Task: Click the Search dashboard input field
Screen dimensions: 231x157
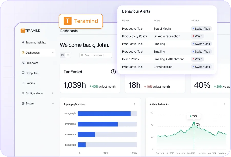Action: coord(96,55)
